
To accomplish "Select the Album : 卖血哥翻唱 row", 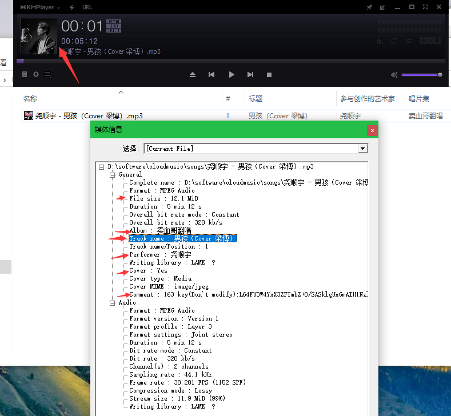I will coord(160,230).
